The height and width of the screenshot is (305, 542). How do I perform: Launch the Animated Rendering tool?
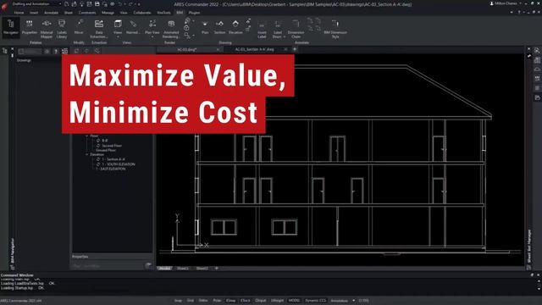171,28
